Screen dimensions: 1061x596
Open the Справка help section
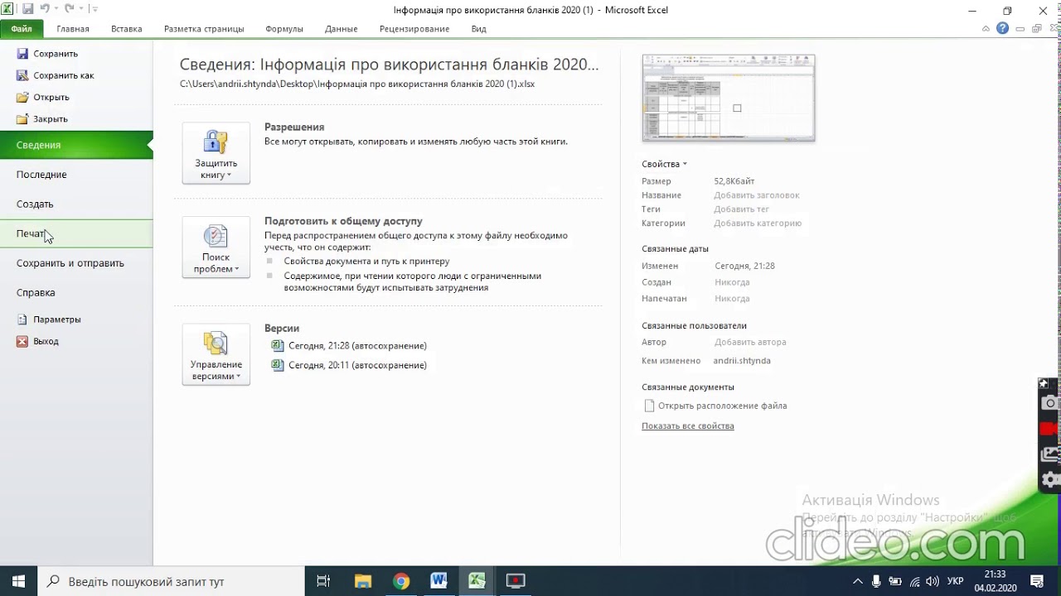click(x=76, y=292)
